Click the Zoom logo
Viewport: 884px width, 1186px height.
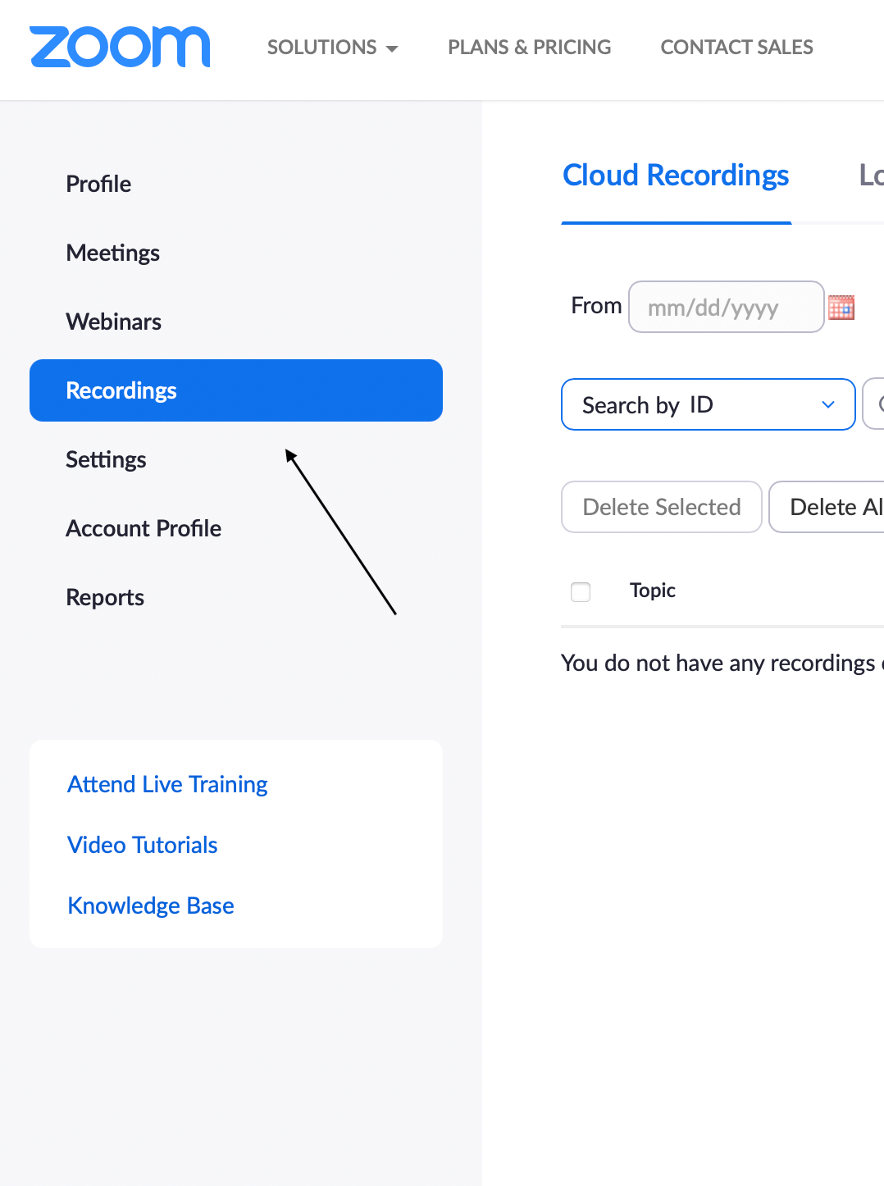click(120, 47)
